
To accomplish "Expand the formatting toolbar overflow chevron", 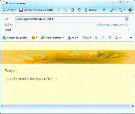I will 131,37.
